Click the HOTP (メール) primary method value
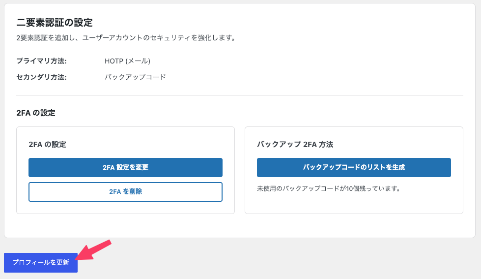This screenshot has width=481, height=279. (127, 61)
